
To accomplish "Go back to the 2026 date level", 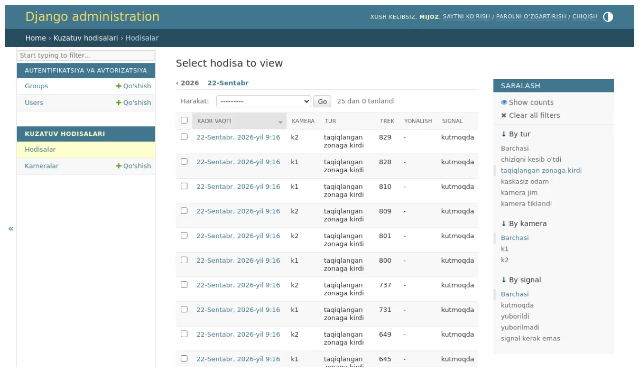I will [188, 83].
